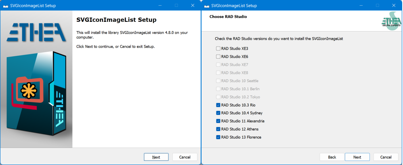Screen dimensions: 403x165
Task: Click the disabled RAD Studio XE8 checkbox
Action: 218,72
